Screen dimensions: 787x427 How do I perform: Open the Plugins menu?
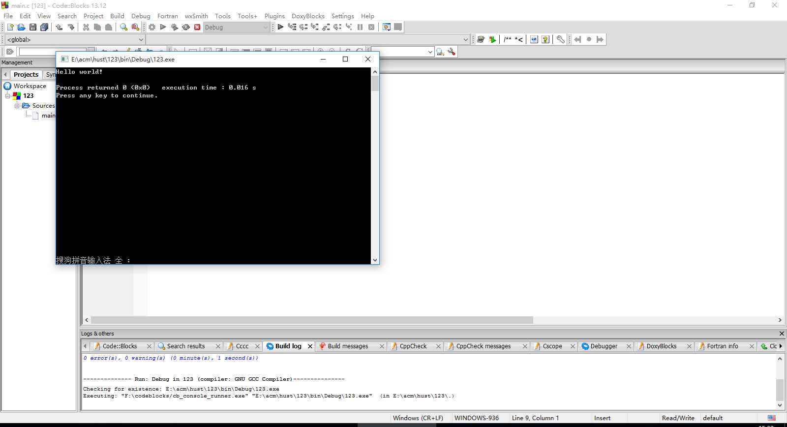pyautogui.click(x=274, y=16)
